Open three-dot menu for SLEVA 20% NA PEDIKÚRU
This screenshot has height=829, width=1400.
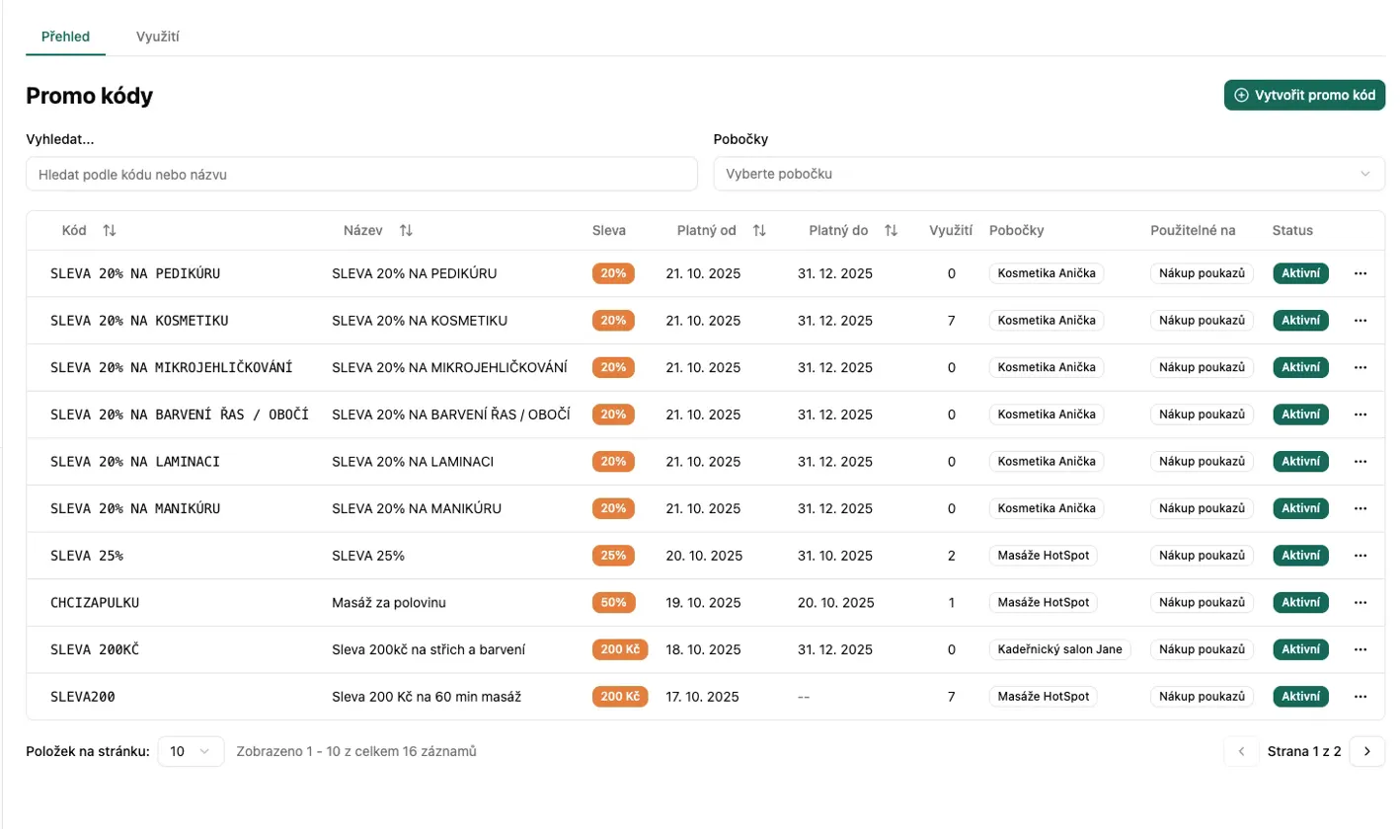click(1361, 273)
